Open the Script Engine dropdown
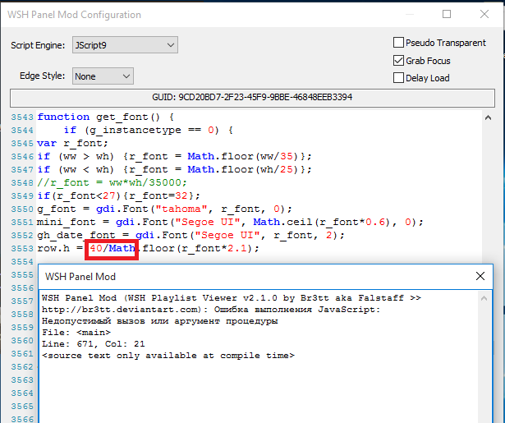 123,44
